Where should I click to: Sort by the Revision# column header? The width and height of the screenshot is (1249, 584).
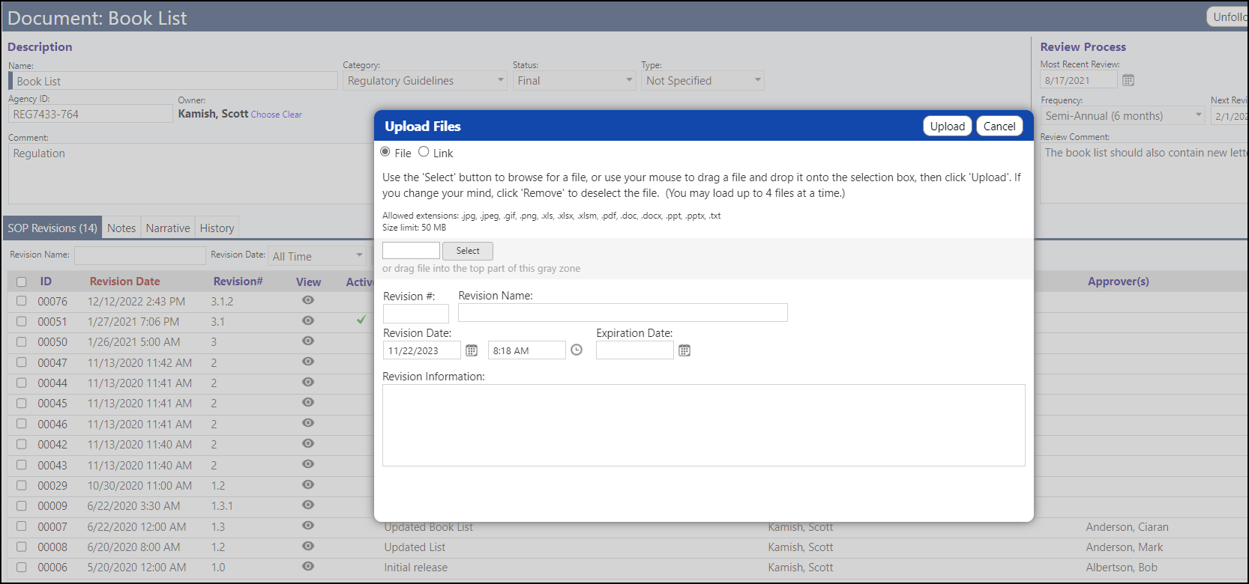pyautogui.click(x=238, y=282)
